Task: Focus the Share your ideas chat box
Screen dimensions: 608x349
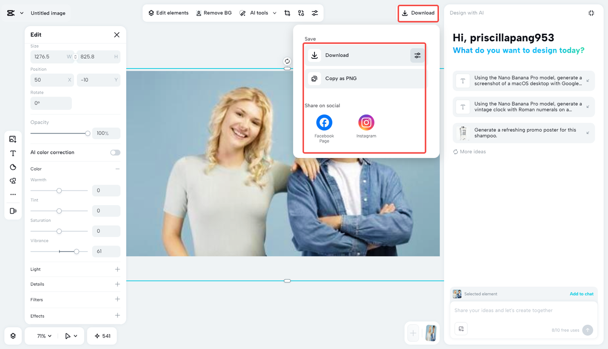Action: [523, 311]
